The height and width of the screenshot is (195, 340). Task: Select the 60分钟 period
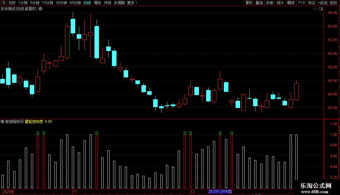[75, 3]
